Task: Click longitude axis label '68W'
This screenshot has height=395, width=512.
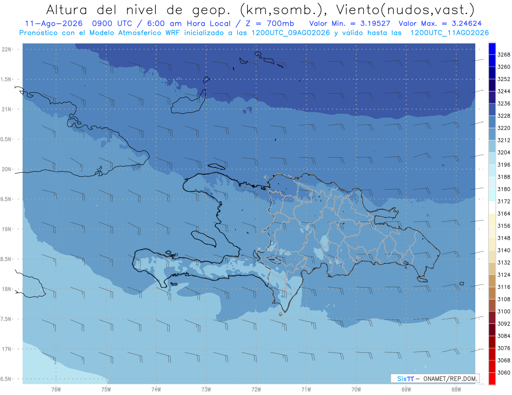Action: (456, 389)
